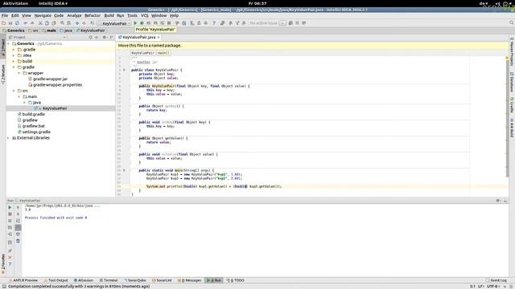Toggle Favorites tool window on left stripe

click(3, 264)
